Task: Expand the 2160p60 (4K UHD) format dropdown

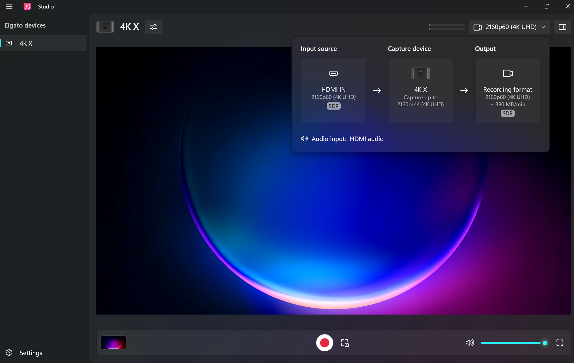Action: tap(509, 27)
